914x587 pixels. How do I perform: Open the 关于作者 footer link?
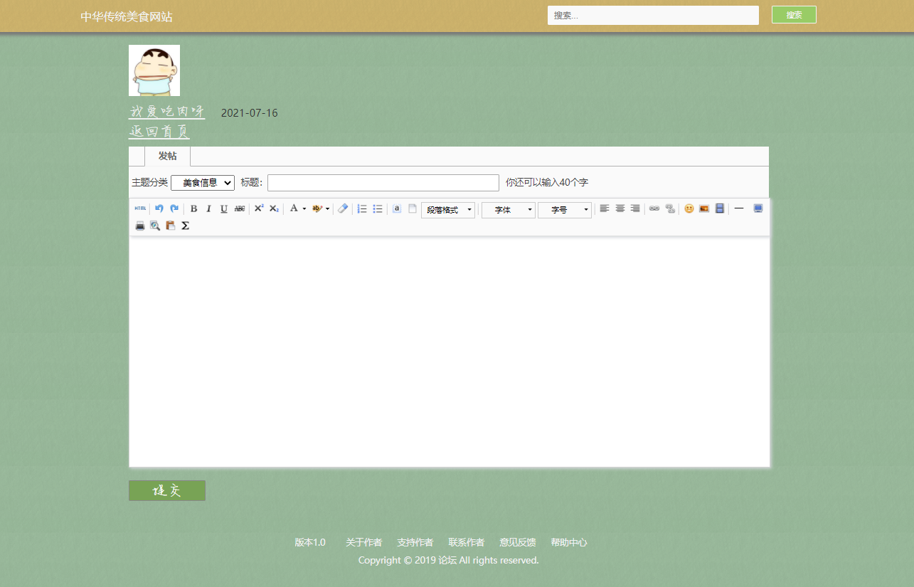point(363,542)
